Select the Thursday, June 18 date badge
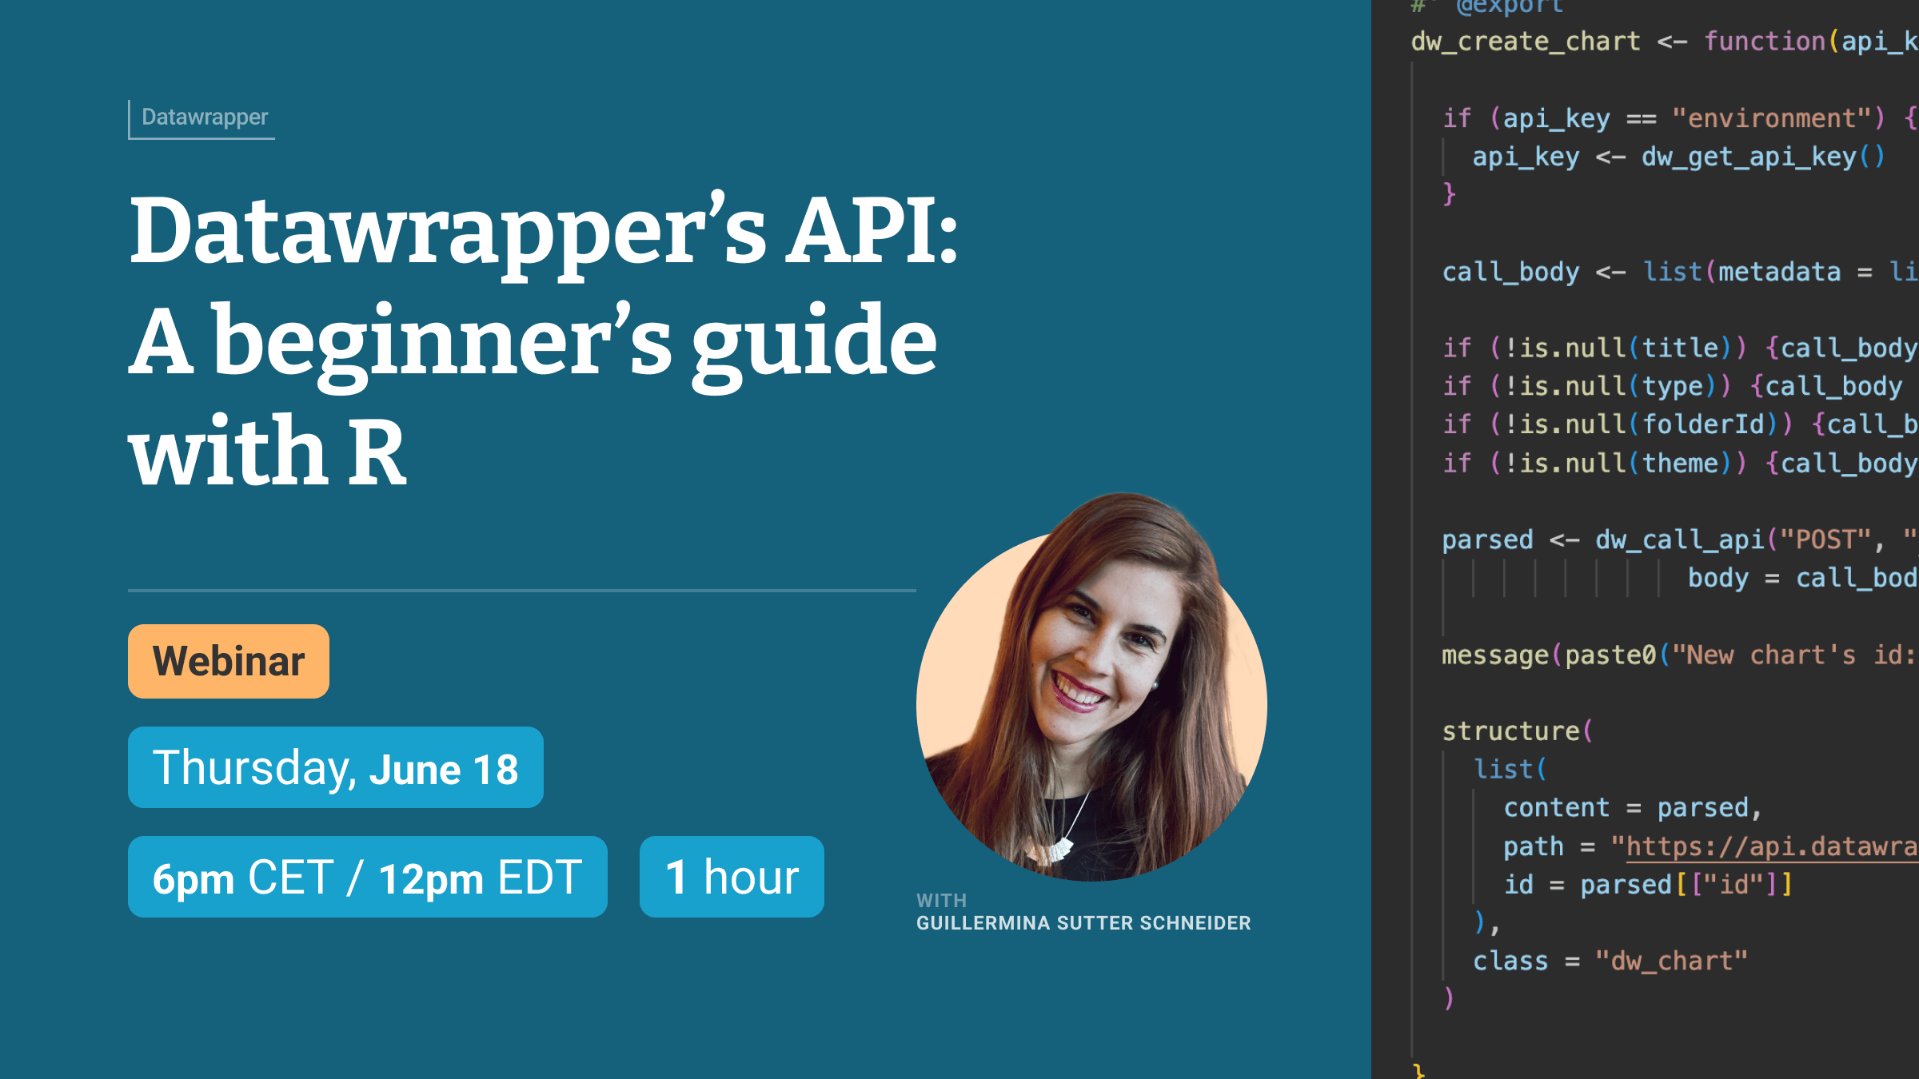 (336, 767)
